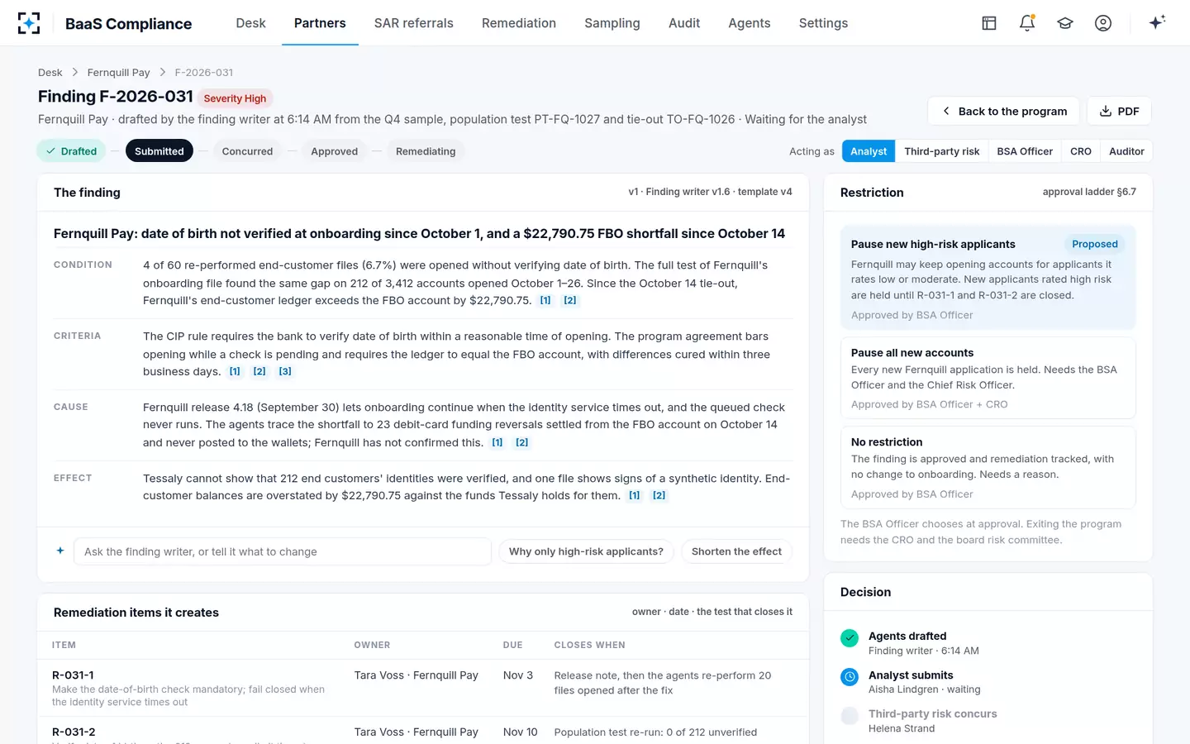The image size is (1190, 744).
Task: Open the Audit tab
Action: 684,23
